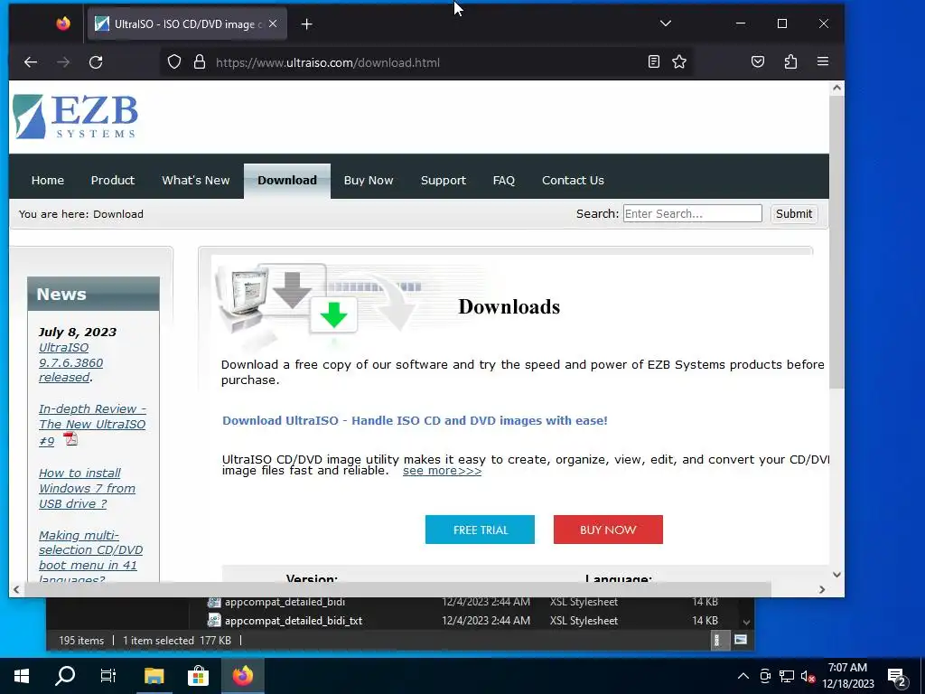
Task: Open the Firefox hamburger menu
Action: (x=823, y=62)
